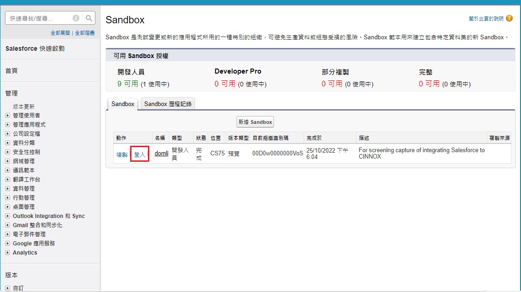Viewport: 521px width, 292px height.
Task: Expand the 自訂 tree arrow
Action: (7, 288)
